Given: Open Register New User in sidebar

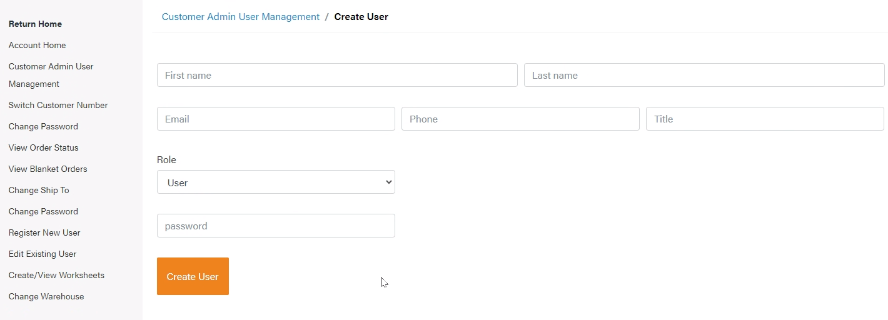Looking at the screenshot, I should point(44,232).
